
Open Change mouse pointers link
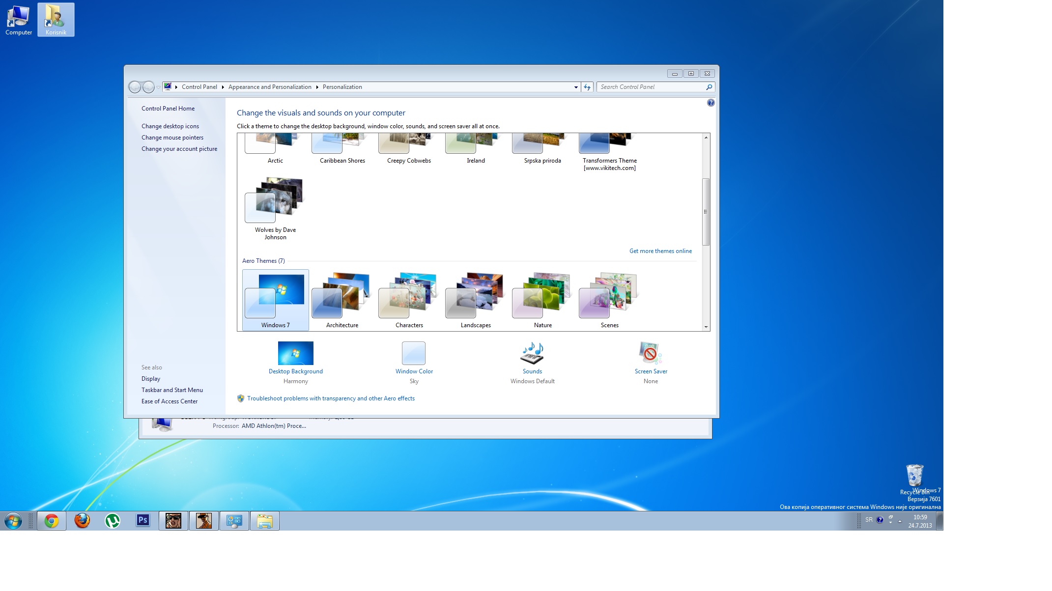click(172, 138)
